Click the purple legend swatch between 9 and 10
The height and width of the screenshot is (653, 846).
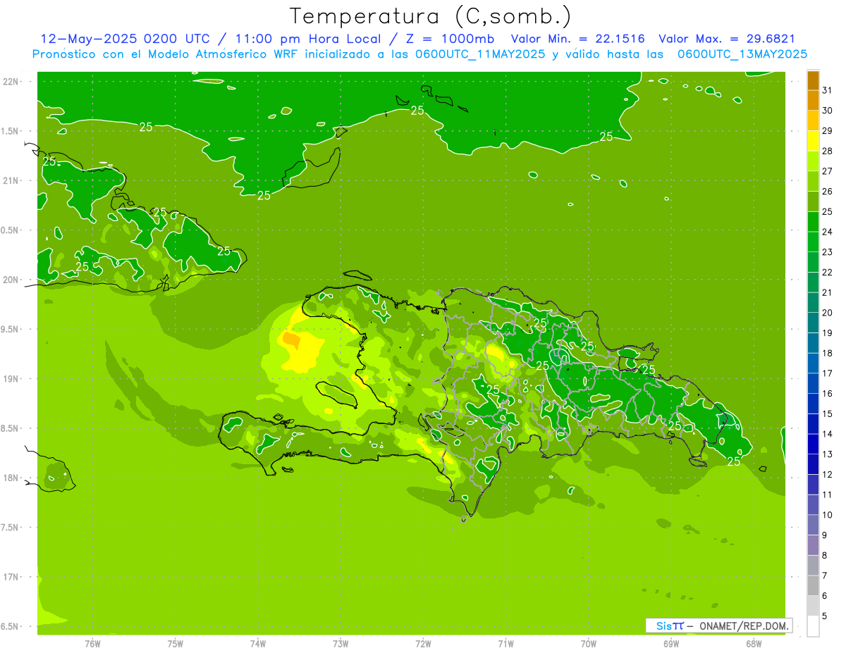[813, 525]
